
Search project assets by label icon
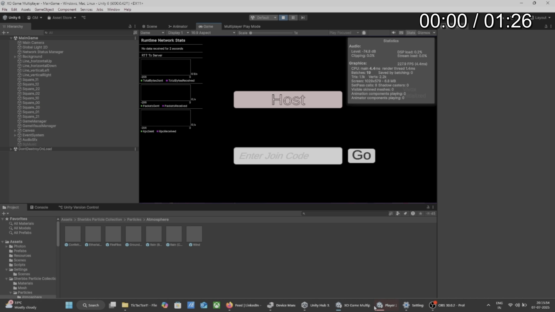pyautogui.click(x=405, y=213)
